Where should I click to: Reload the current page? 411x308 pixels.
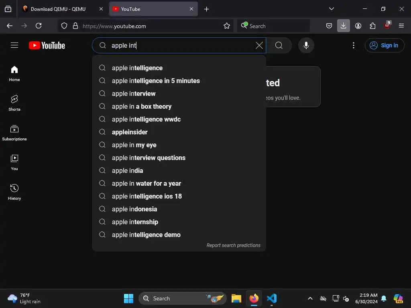[39, 26]
